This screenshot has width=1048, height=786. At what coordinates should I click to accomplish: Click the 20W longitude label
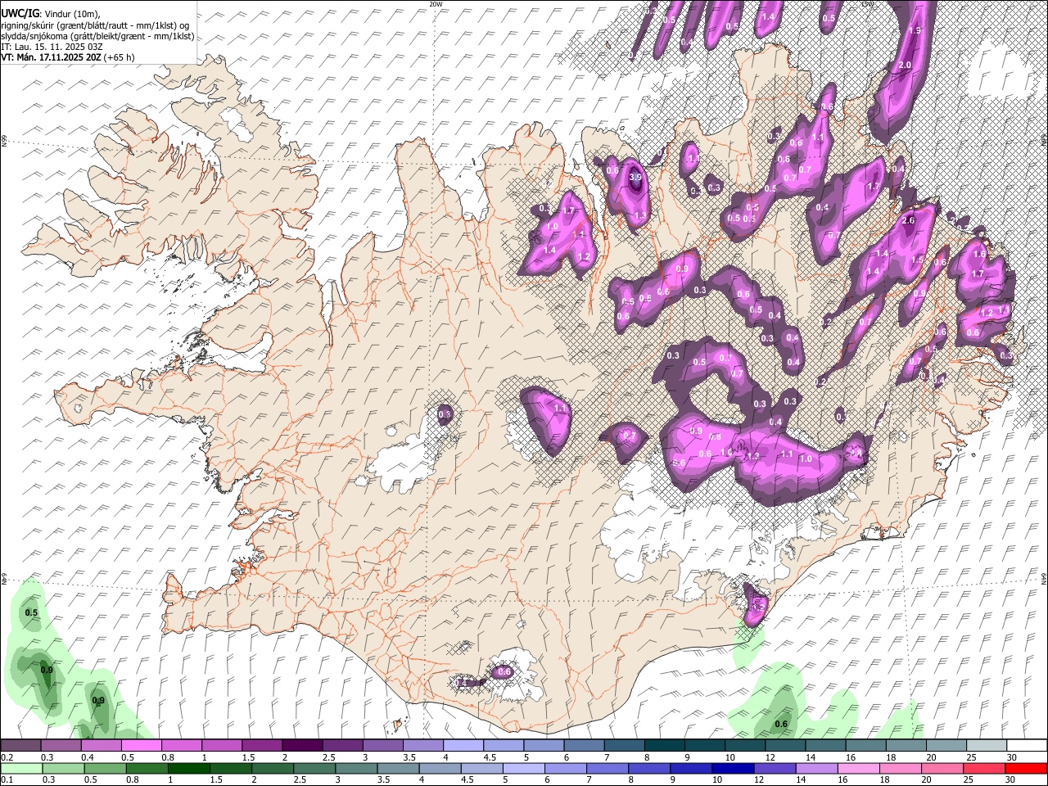tap(436, 4)
